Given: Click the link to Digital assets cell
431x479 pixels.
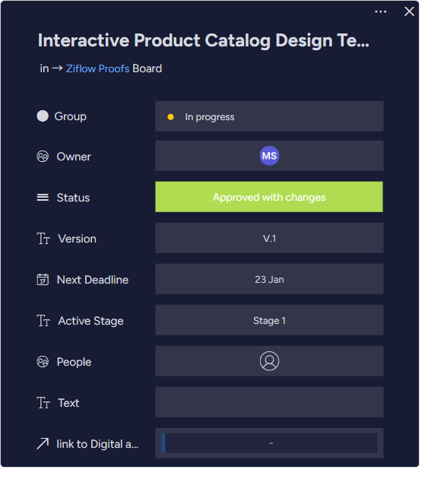Looking at the screenshot, I should coord(269,443).
